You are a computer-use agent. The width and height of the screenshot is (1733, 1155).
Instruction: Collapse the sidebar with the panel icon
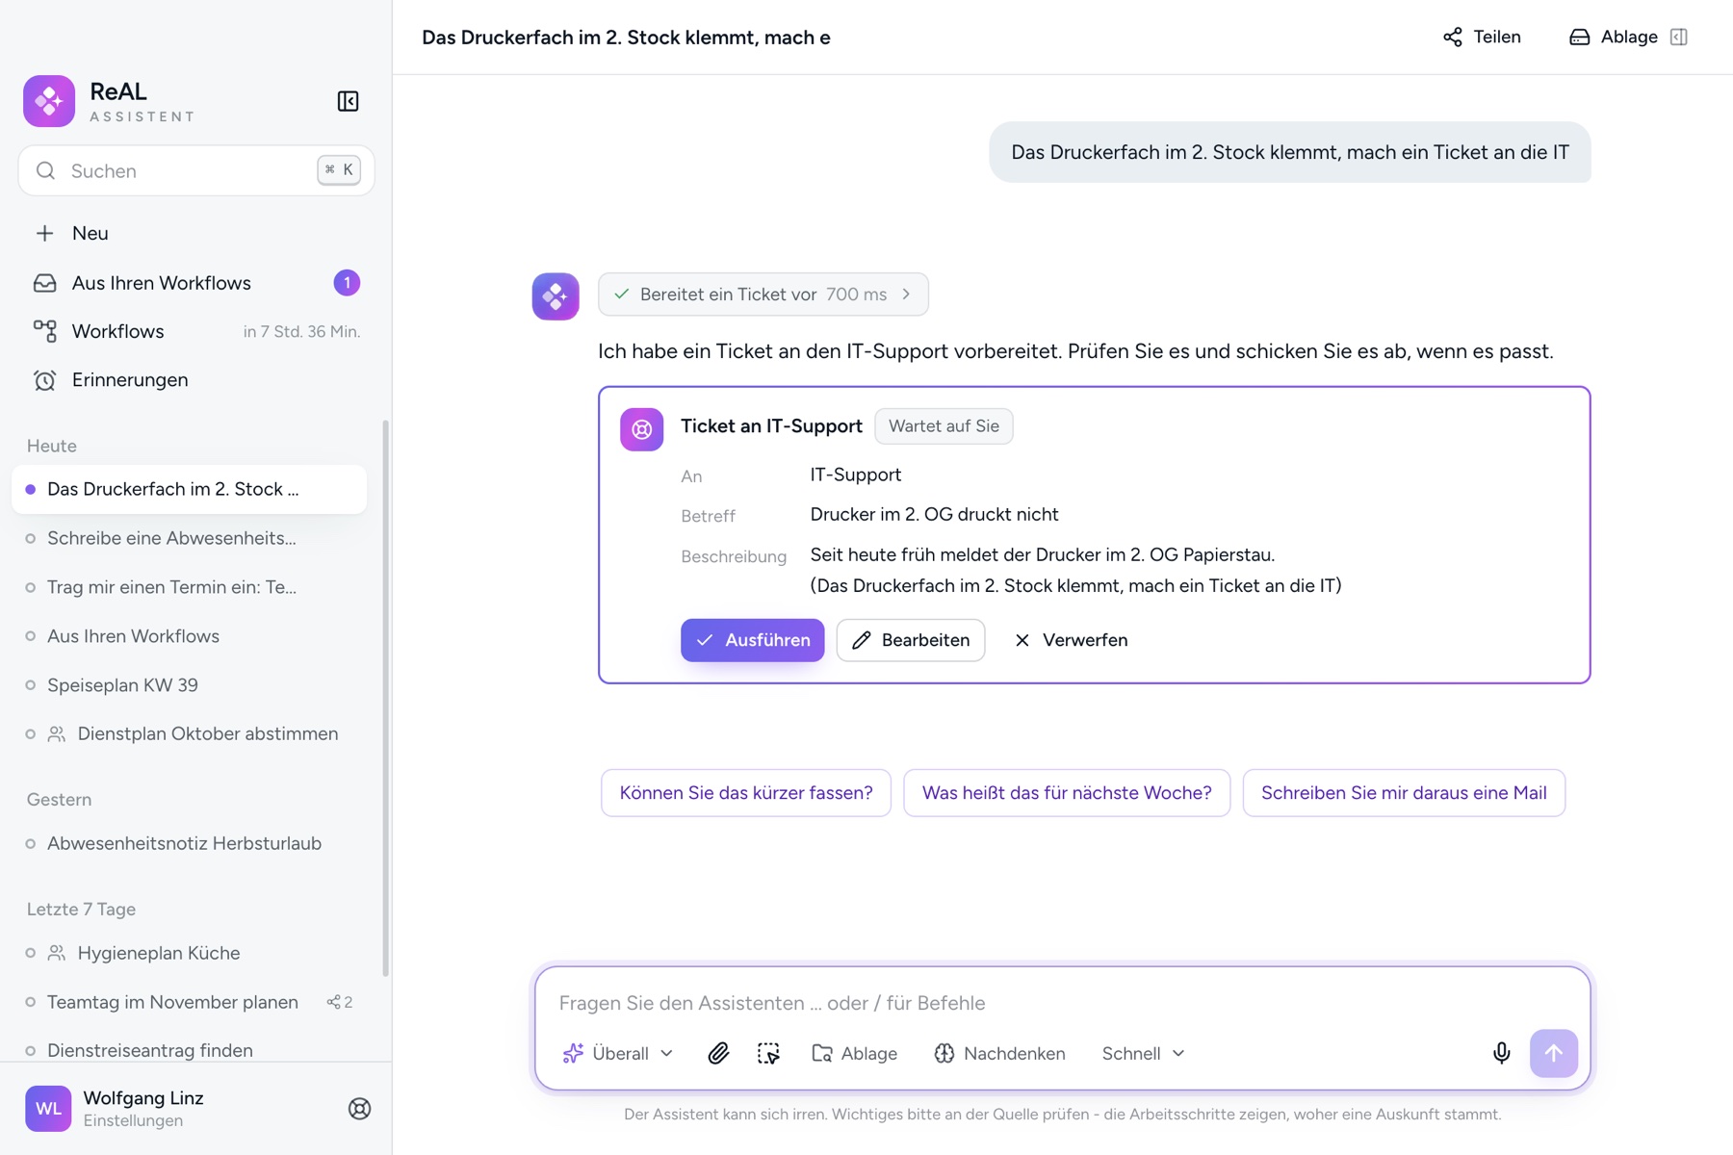point(348,101)
